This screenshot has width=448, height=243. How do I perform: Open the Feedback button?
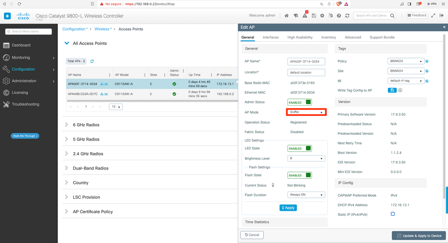[x=417, y=15]
